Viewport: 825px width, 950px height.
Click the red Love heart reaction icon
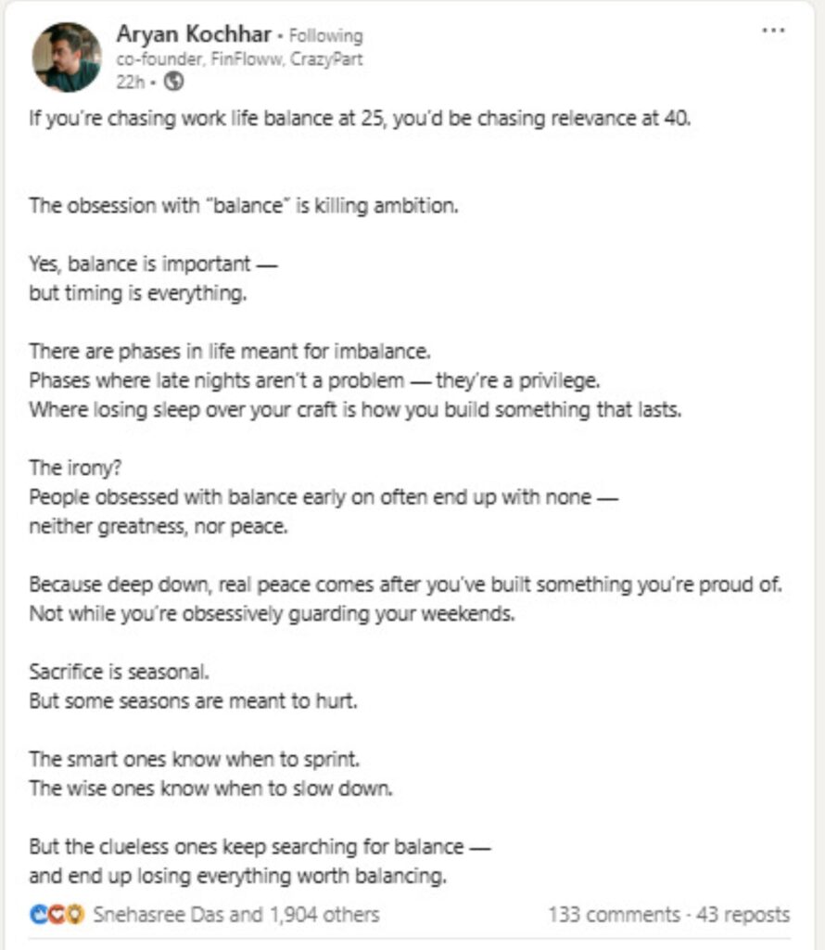click(57, 915)
